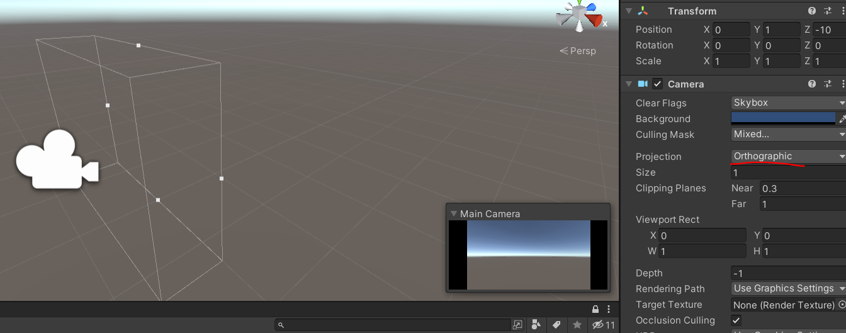846x333 pixels.
Task: Click the Rotation Y field
Action: tap(782, 45)
